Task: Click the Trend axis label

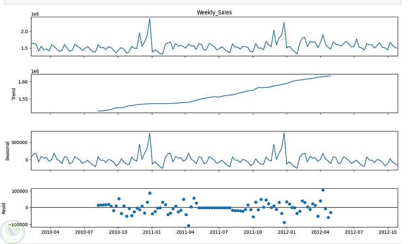Action: point(14,94)
